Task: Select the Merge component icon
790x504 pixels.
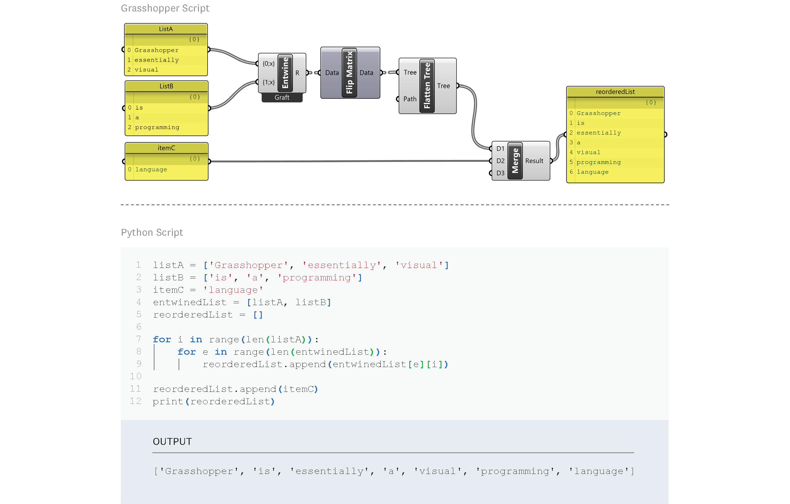Action: tap(516, 160)
